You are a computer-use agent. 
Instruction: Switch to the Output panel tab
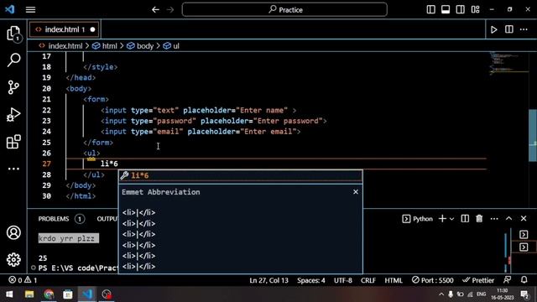click(x=107, y=219)
